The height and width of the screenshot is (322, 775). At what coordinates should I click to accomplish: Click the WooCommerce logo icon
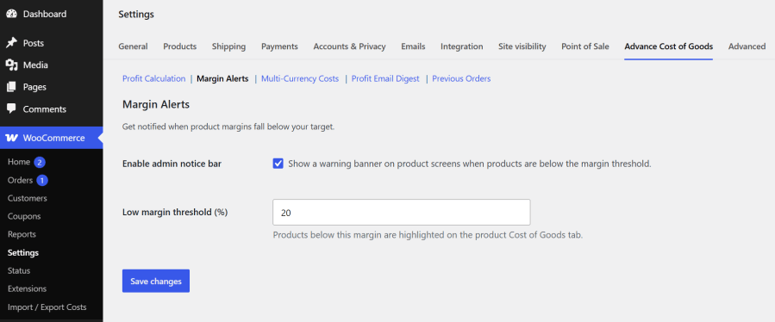tap(11, 138)
